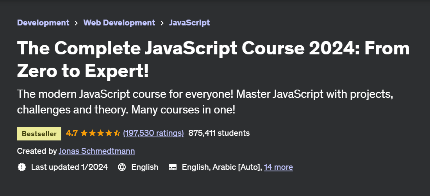430x196 pixels.
Task: Click the course title heading
Action: tap(213, 59)
